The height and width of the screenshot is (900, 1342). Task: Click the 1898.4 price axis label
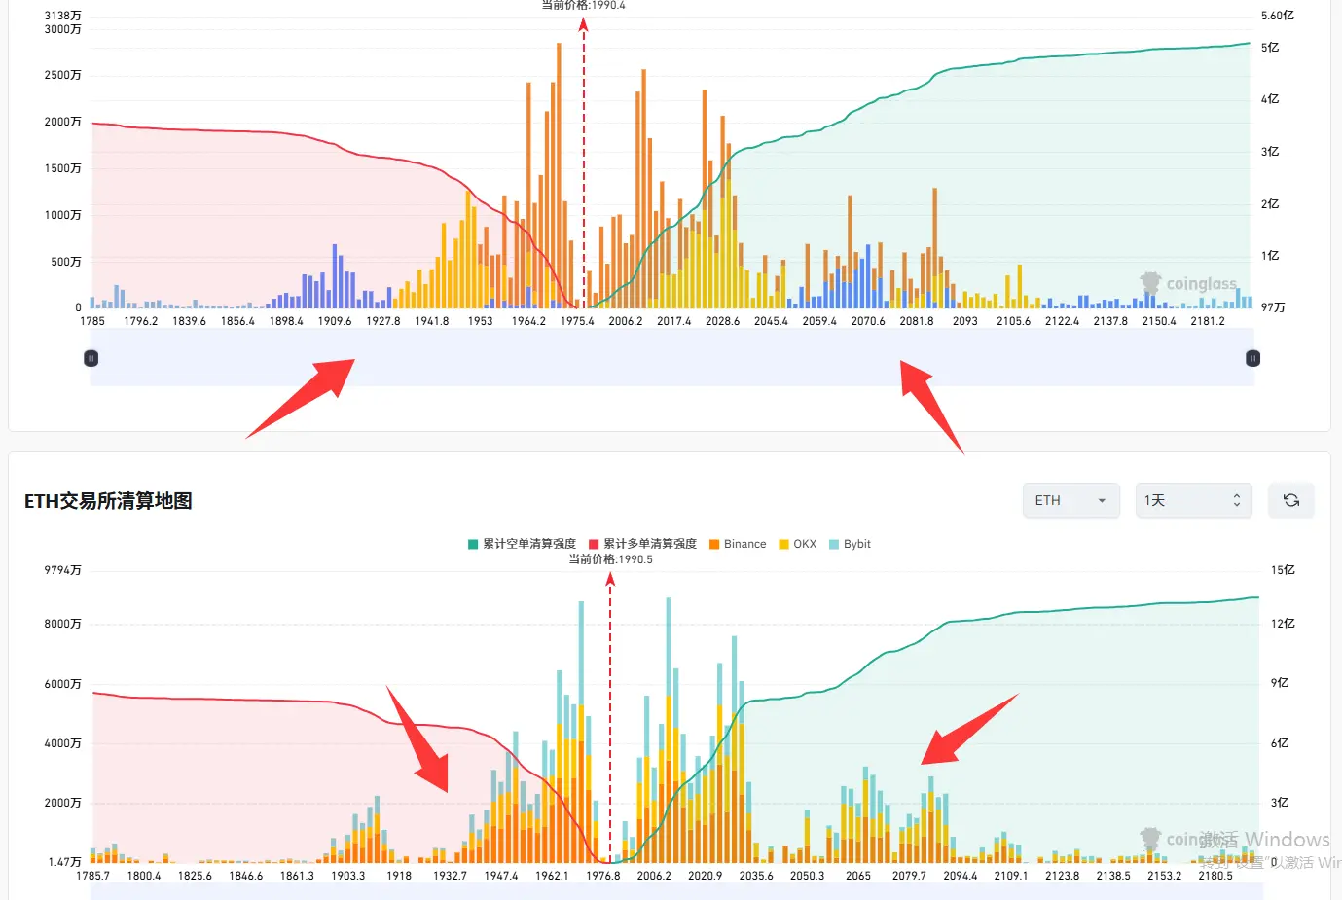click(286, 321)
